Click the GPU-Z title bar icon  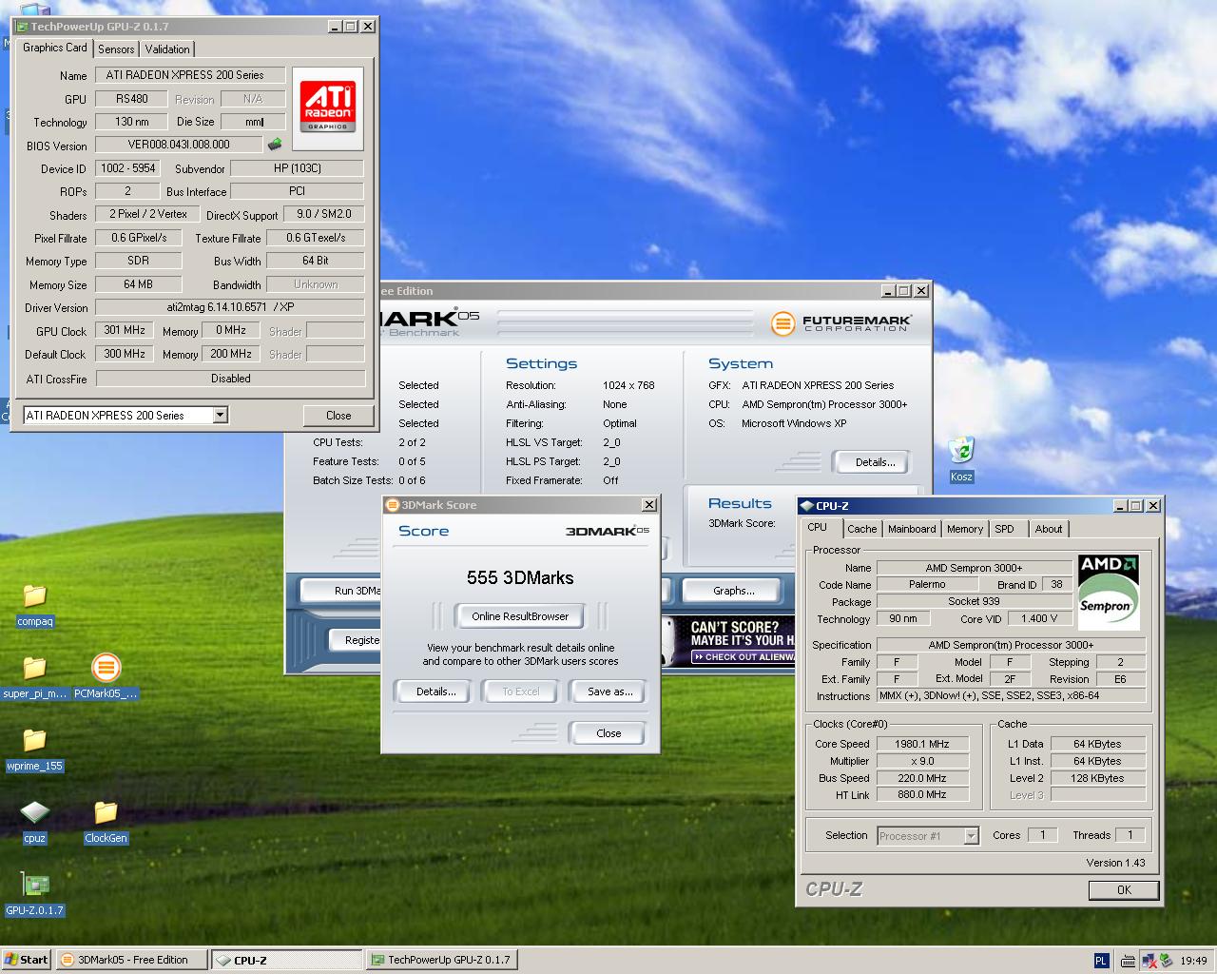coord(21,27)
